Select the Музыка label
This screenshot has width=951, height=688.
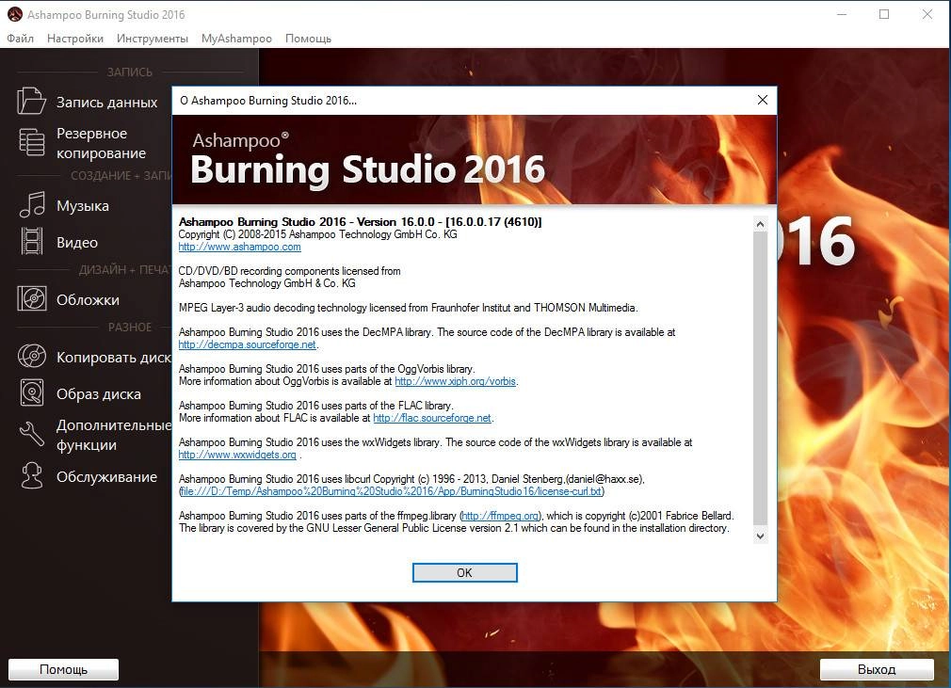point(83,206)
